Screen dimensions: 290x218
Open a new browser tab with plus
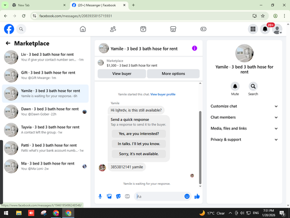[133, 5]
